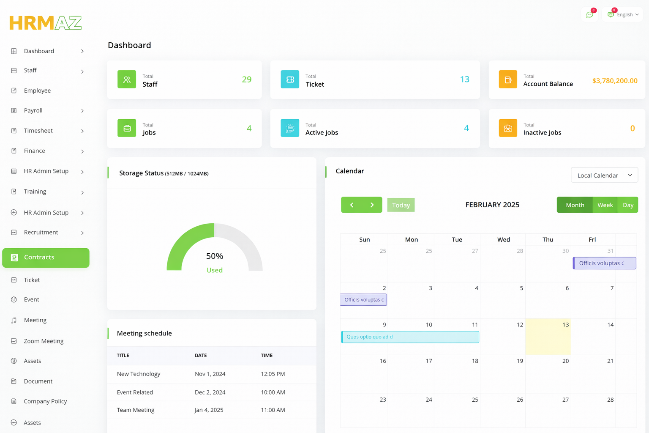649x433 pixels.
Task: Advance calendar to next month
Action: pos(372,205)
